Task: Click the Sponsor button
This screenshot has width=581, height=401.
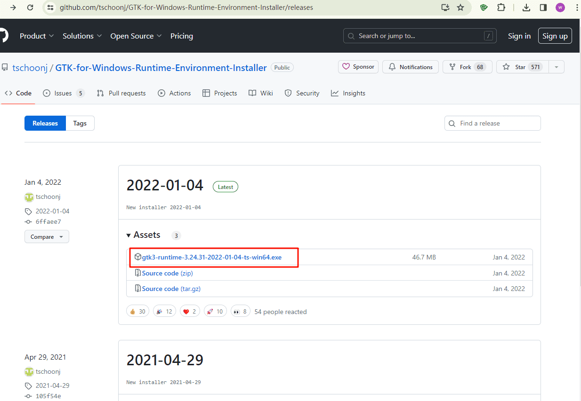Action: point(358,67)
